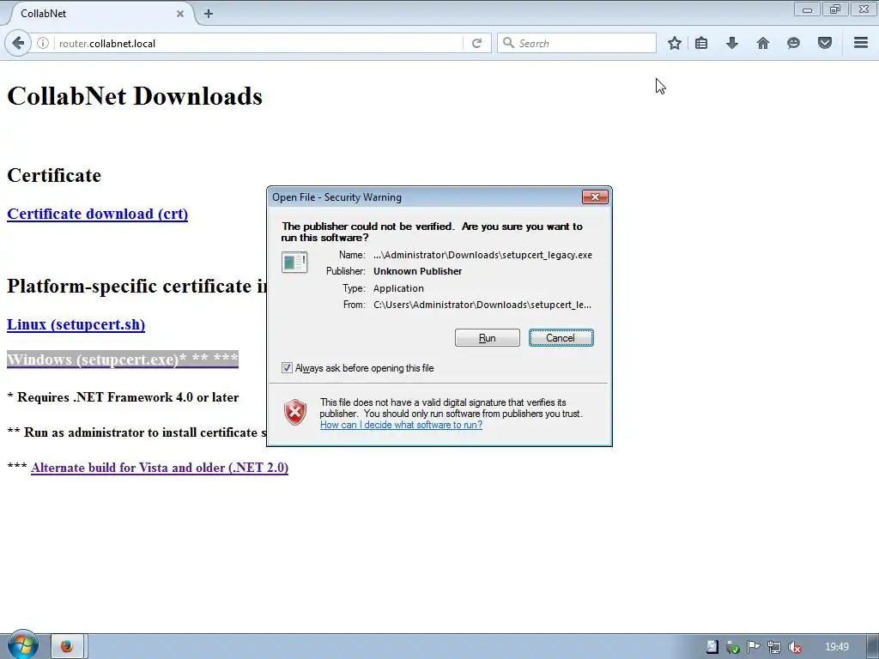The image size is (879, 659).
Task: Open the Firefox hamburger menu
Action: point(861,43)
